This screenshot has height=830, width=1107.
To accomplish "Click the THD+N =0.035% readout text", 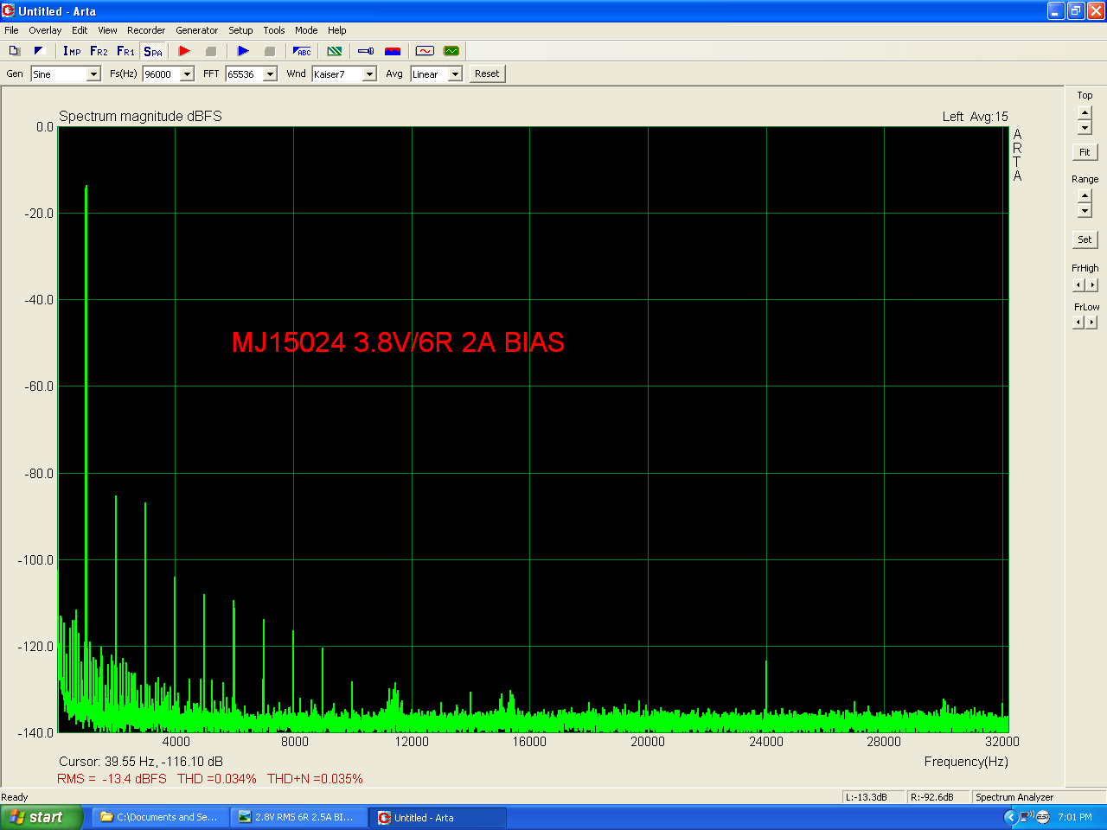I will coord(315,779).
